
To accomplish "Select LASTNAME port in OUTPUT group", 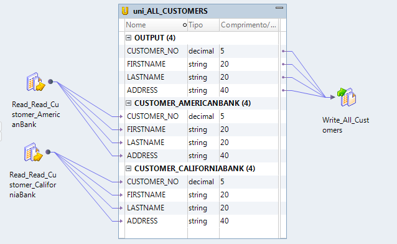I will 146,77.
